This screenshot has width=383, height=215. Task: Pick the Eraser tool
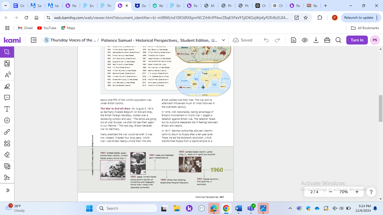coord(7,155)
